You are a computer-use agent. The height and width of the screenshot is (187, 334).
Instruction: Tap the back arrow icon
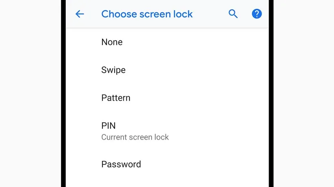(80, 14)
